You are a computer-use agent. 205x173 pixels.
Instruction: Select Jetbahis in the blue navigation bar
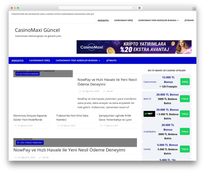point(112,61)
